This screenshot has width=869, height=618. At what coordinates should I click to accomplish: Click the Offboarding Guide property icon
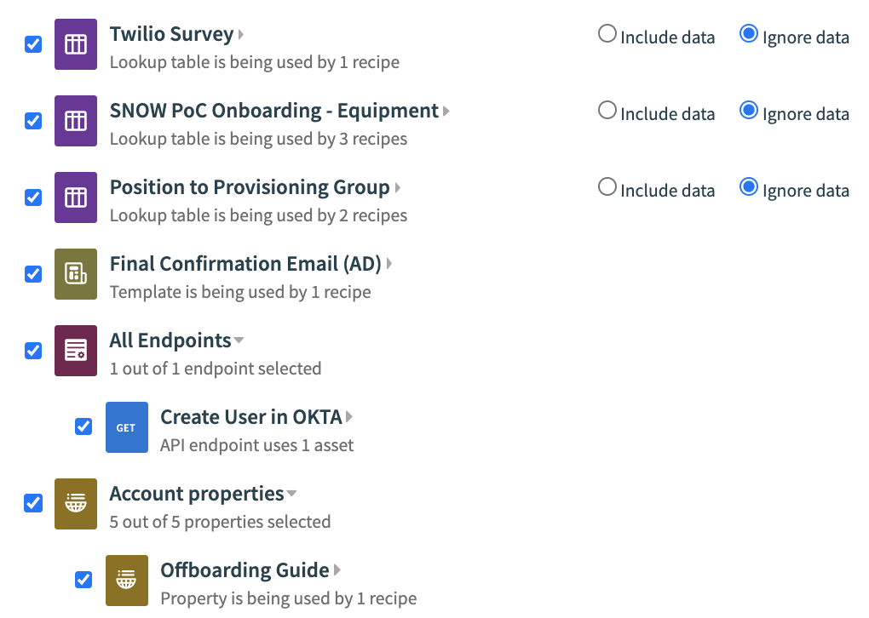pos(126,580)
